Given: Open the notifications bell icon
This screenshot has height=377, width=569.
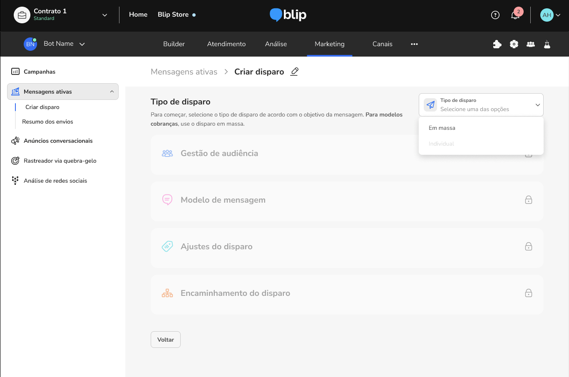Looking at the screenshot, I should point(515,15).
